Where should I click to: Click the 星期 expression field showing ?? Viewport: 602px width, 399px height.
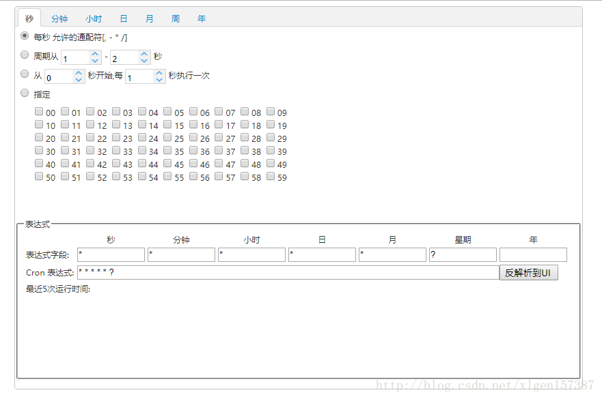[463, 254]
